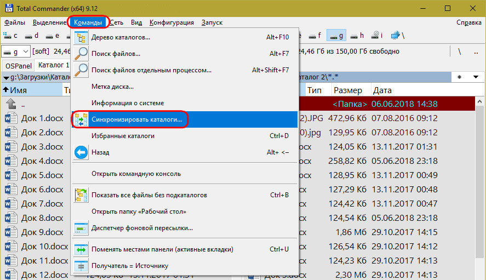Select drive h button in right drive bar
This screenshot has width=486, height=280.
[357, 36]
